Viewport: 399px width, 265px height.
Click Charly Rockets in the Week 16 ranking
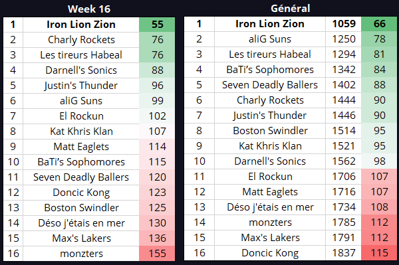pyautogui.click(x=81, y=40)
